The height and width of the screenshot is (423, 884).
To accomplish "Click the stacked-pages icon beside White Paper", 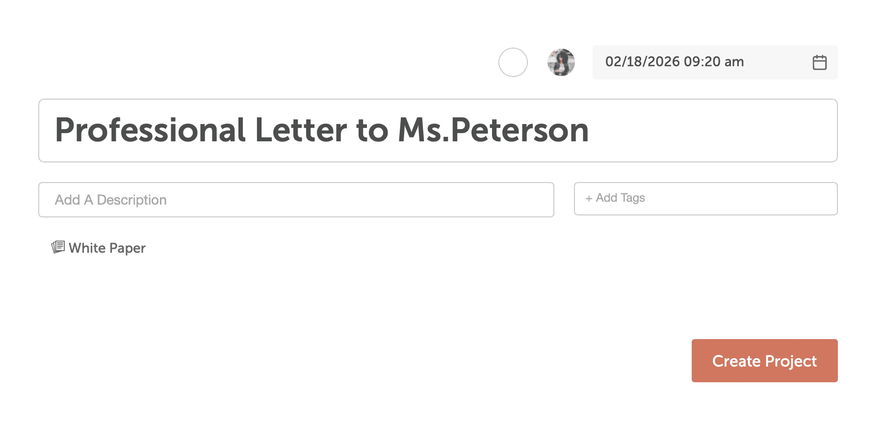I will pos(57,247).
